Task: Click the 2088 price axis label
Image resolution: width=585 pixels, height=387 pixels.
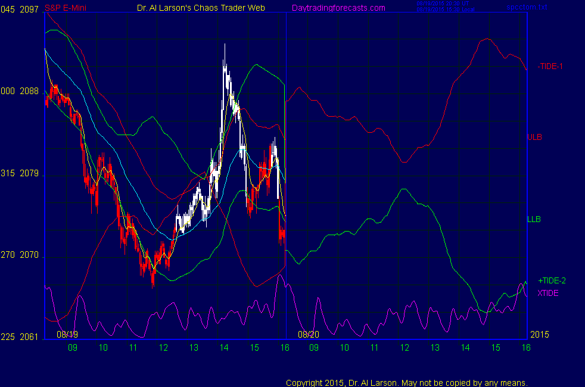Action: pyautogui.click(x=29, y=91)
